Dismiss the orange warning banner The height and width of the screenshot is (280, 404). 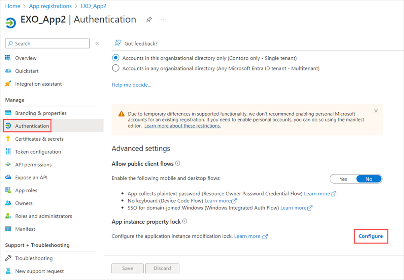[376, 111]
